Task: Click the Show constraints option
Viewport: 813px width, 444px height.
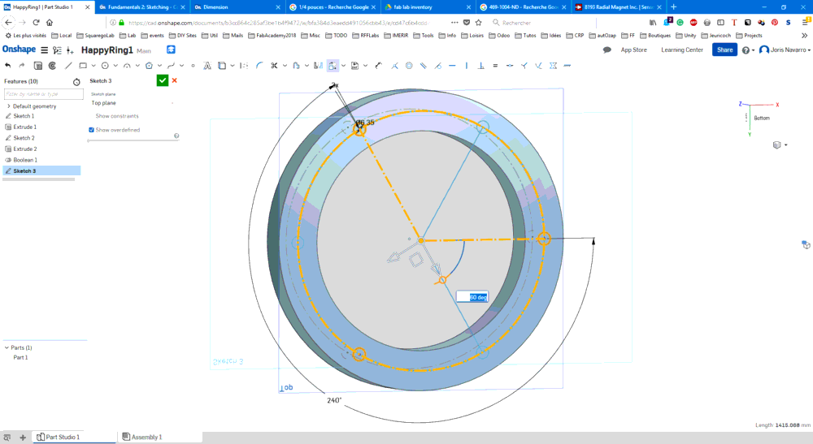Action: (116, 116)
